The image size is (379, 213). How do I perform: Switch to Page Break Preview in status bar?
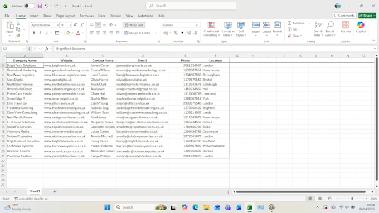[330, 199]
